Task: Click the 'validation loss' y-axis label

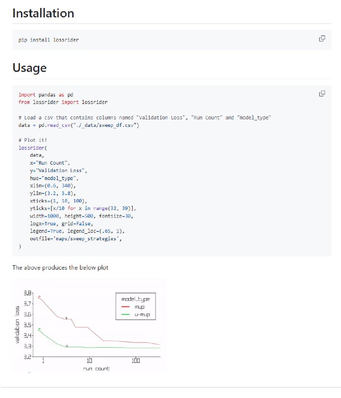Action: point(17,325)
